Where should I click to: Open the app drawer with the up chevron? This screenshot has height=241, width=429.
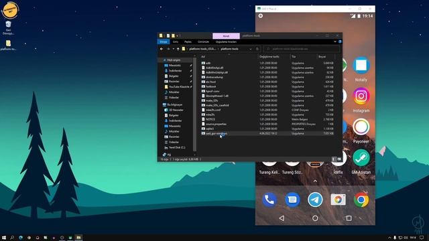click(315, 181)
